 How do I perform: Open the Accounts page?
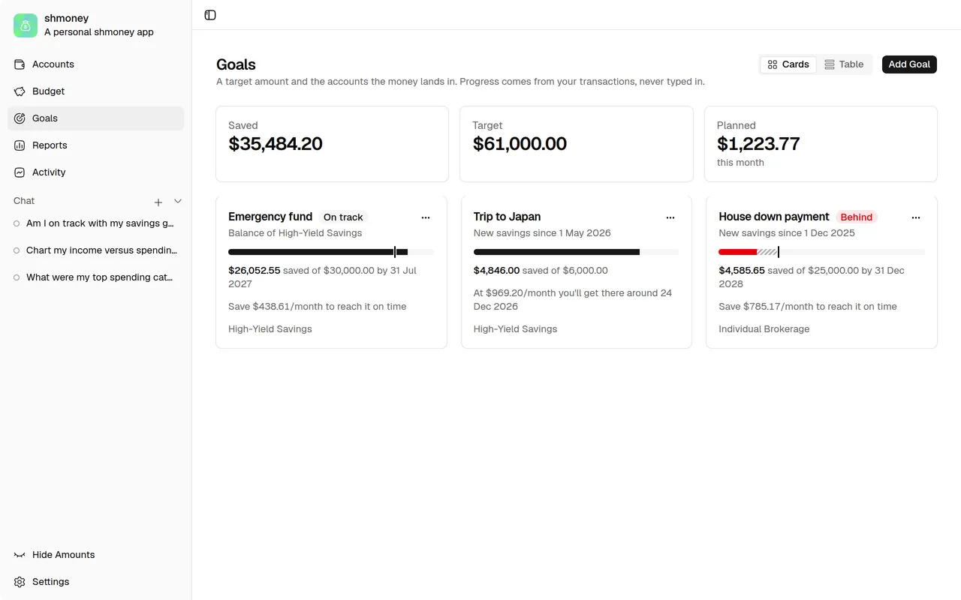pos(95,64)
